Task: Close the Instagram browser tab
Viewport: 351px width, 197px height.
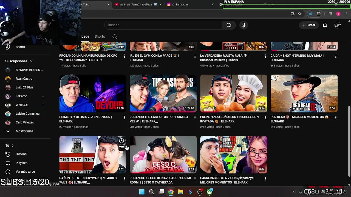Action: pyautogui.click(x=213, y=4)
